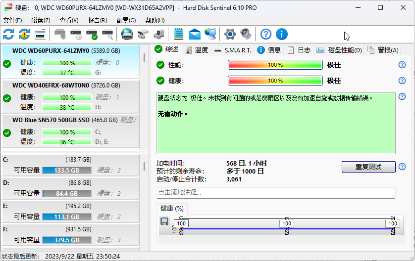The width and height of the screenshot is (415, 261).
Task: Click the globe and monitor network icon
Action: click(210, 34)
